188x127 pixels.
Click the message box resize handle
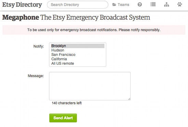tap(129, 99)
